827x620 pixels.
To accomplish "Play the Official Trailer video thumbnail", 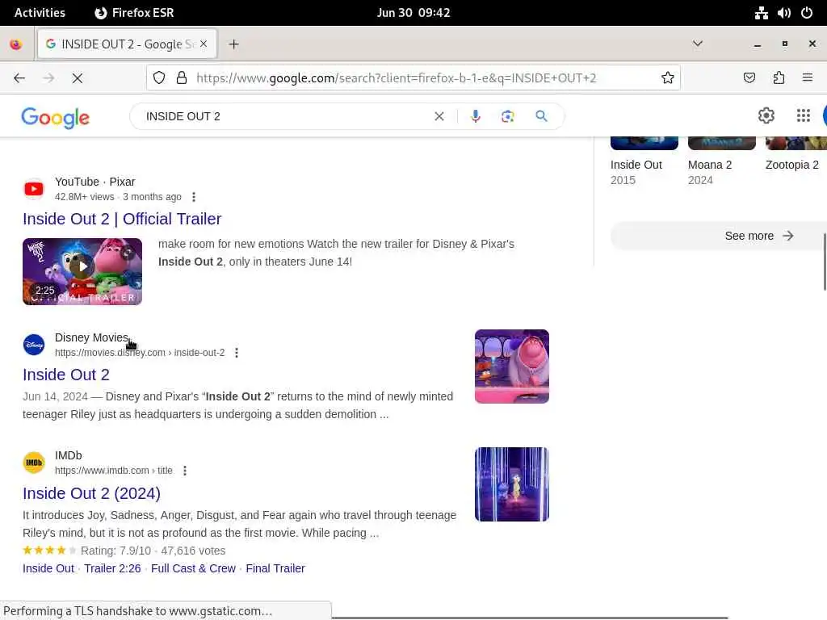I will point(82,271).
